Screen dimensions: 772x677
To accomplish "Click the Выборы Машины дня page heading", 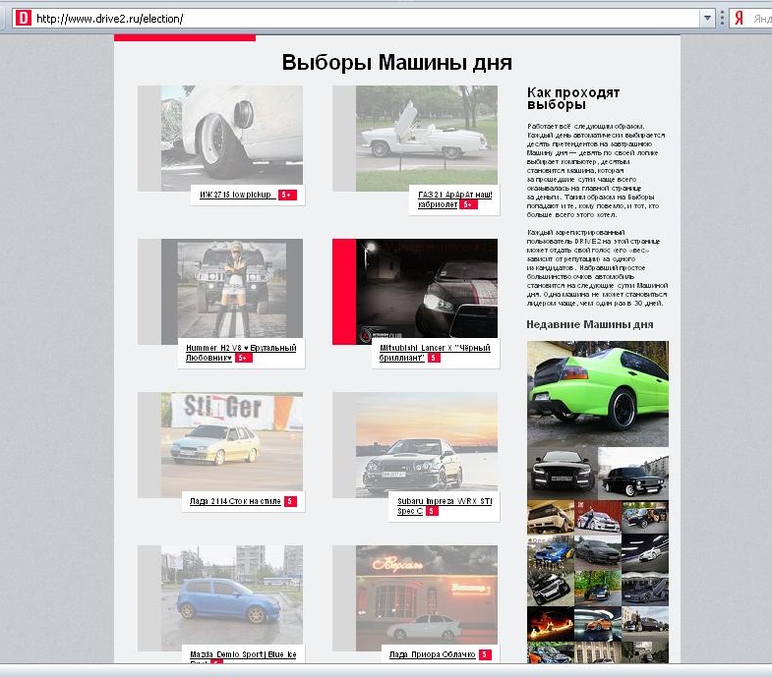I will (x=397, y=63).
